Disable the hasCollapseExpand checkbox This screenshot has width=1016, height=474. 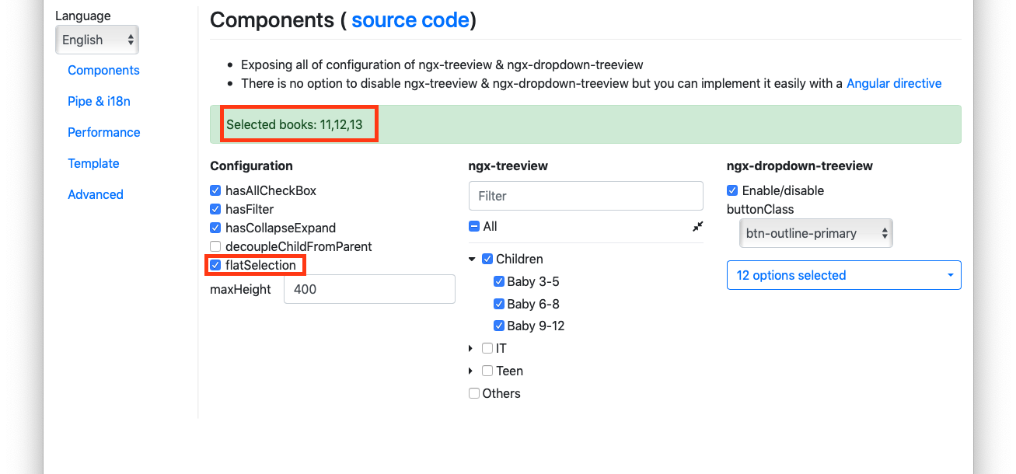tap(215, 228)
